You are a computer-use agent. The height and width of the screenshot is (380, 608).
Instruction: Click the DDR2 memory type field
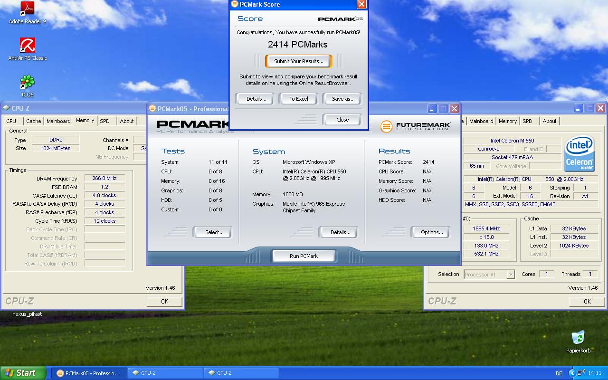(x=56, y=140)
